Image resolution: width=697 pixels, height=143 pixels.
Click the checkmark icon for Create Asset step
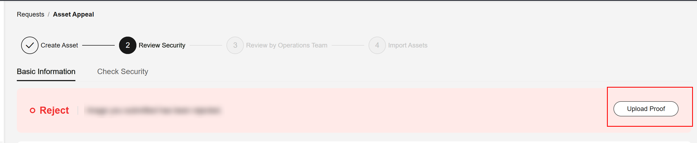[30, 45]
